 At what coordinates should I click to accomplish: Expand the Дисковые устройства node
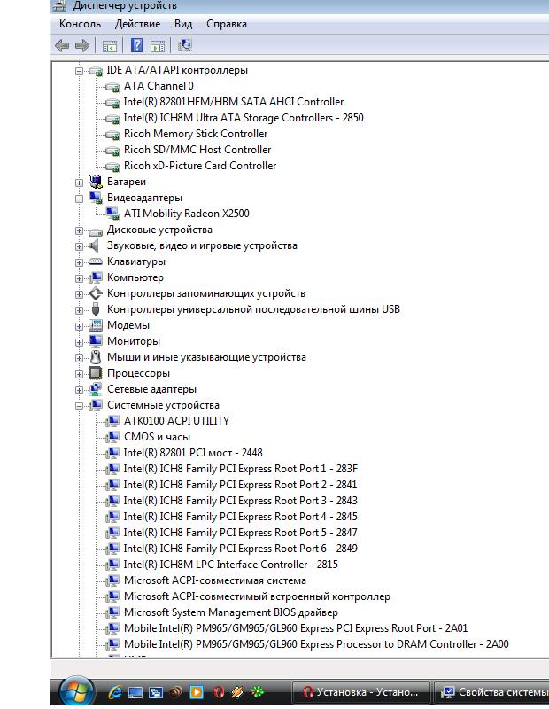[79, 230]
